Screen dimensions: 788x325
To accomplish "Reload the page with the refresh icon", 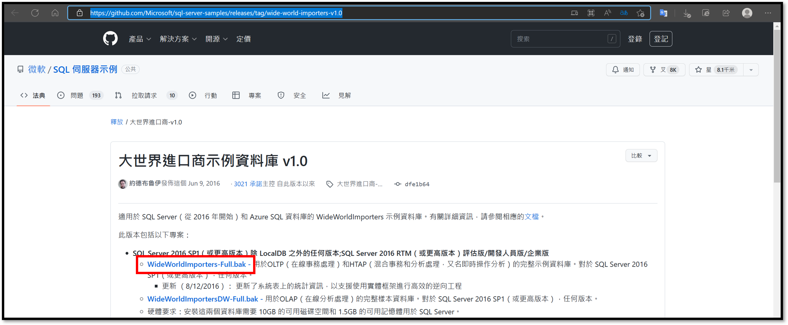I will click(35, 13).
